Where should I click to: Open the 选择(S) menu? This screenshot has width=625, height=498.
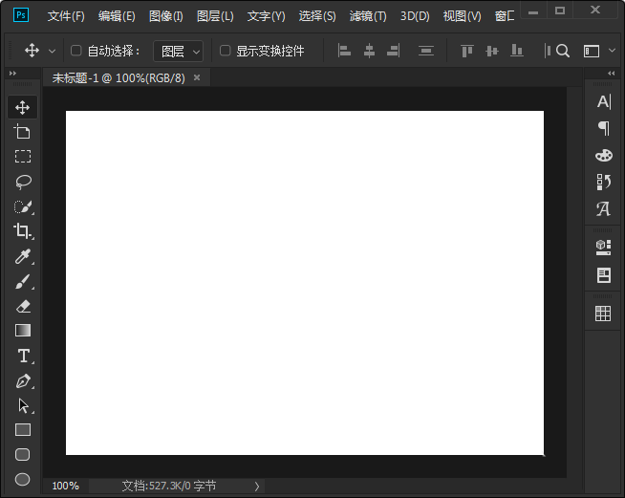[x=317, y=16]
